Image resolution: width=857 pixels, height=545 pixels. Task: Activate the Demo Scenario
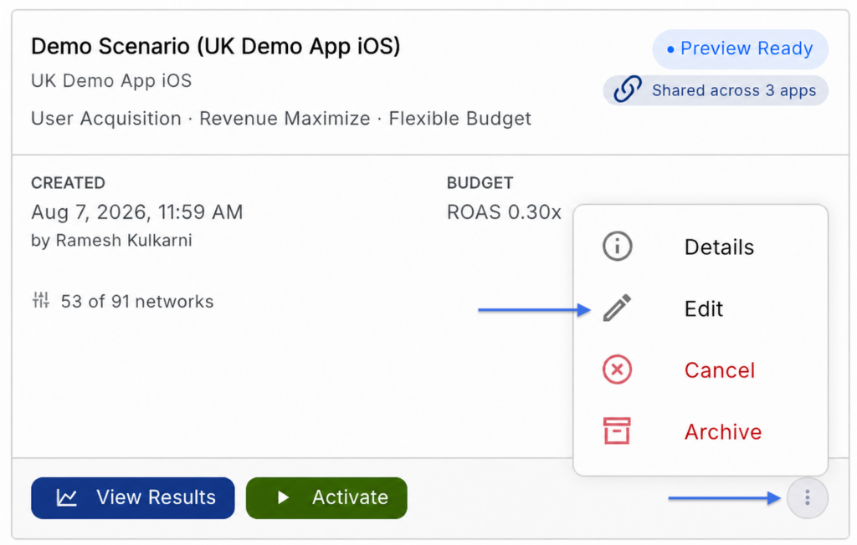326,497
